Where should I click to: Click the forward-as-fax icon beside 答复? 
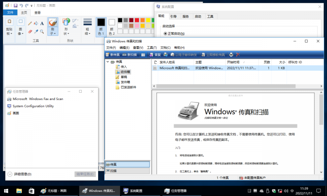[166, 55]
